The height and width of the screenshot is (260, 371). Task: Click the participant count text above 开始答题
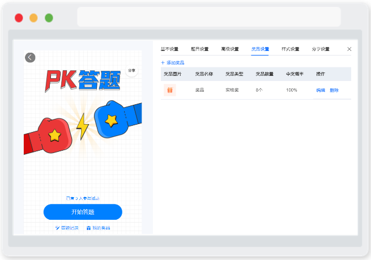click(x=83, y=198)
